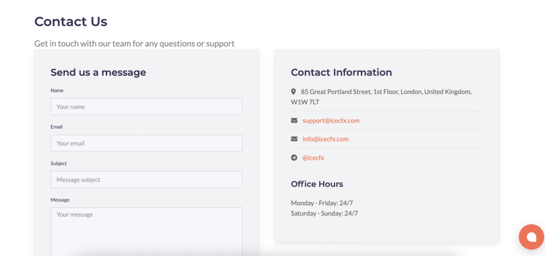This screenshot has width=545, height=256.
Task: Click the Send us a message heading
Action: pyautogui.click(x=98, y=72)
